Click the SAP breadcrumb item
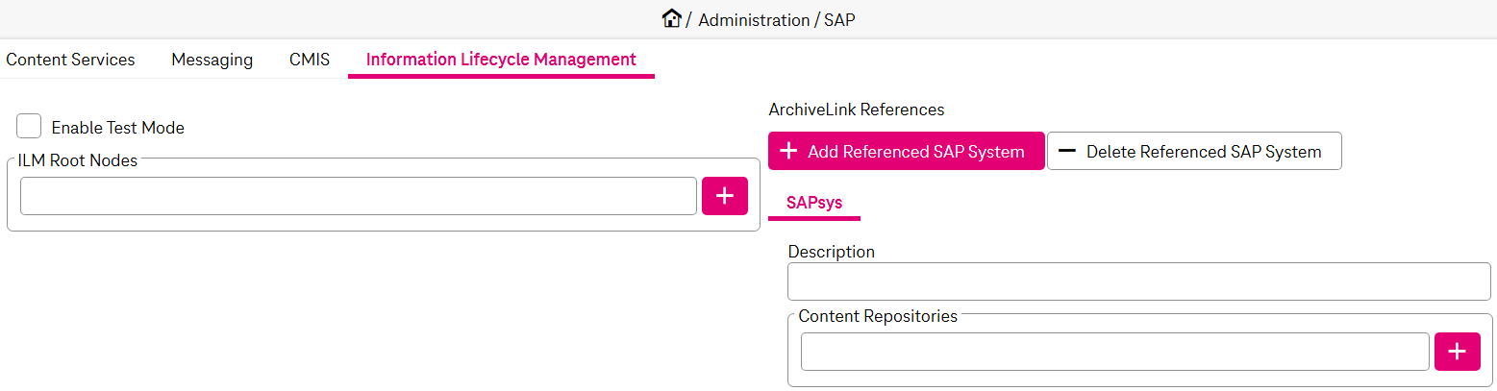The height and width of the screenshot is (391, 1497). pyautogui.click(x=839, y=19)
